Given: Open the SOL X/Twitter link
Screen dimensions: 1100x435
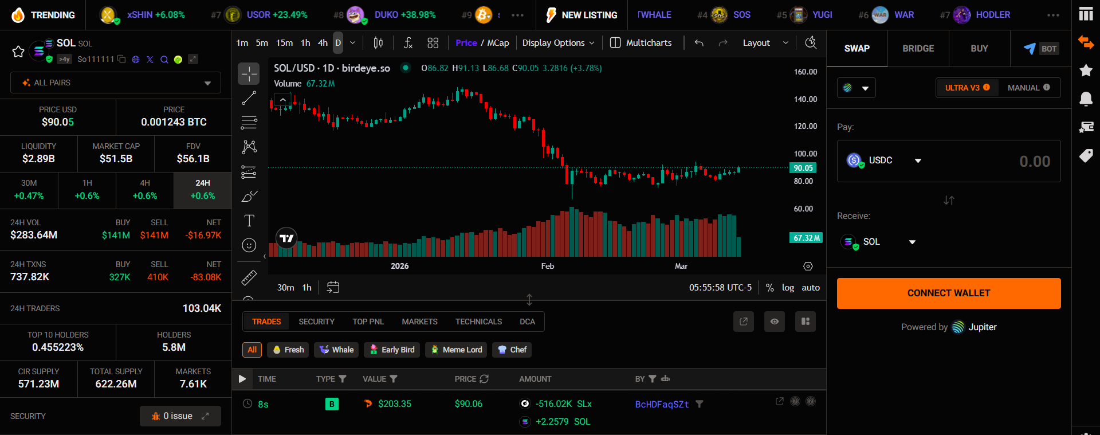Looking at the screenshot, I should (x=150, y=59).
